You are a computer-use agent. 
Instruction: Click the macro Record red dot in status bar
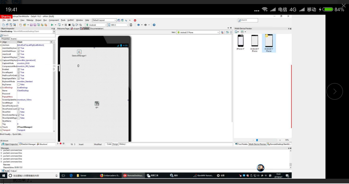tap(60, 144)
